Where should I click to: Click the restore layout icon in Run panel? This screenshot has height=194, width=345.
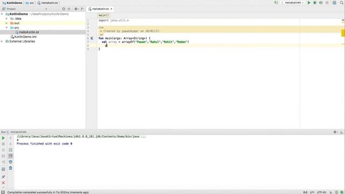coord(3,169)
